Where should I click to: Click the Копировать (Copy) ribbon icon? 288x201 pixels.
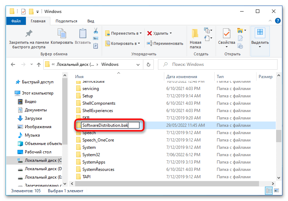click(x=62, y=34)
